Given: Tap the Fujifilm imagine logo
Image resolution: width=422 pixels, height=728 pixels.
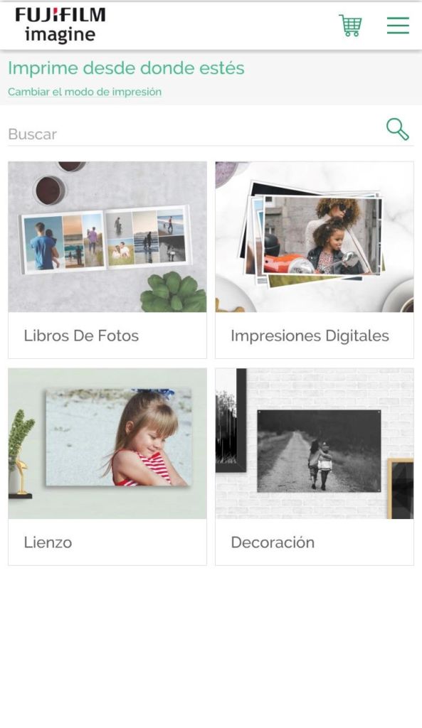Looking at the screenshot, I should click(60, 25).
